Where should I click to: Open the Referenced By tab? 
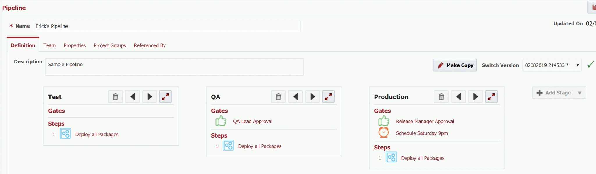click(x=150, y=45)
